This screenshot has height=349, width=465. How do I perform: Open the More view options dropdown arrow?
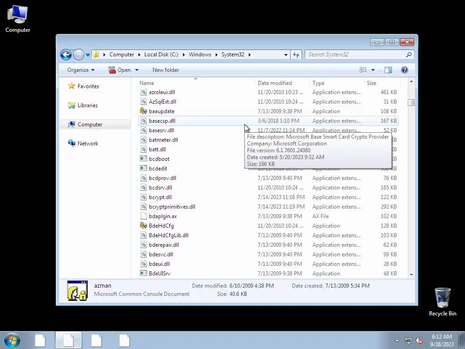pyautogui.click(x=373, y=70)
